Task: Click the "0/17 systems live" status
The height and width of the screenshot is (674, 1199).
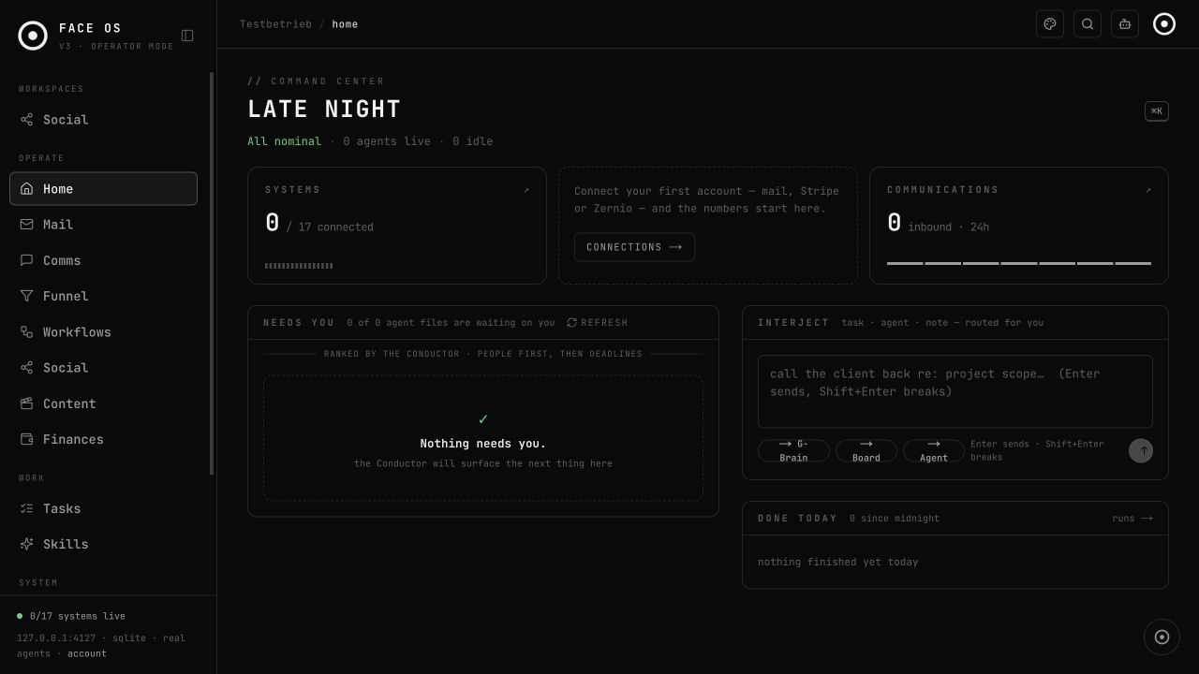Action: pyautogui.click(x=78, y=616)
